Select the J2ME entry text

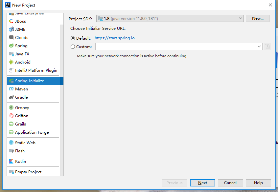coord(20,29)
